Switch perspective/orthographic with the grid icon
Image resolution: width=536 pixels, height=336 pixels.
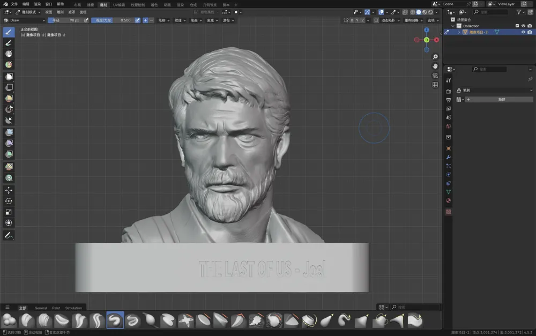click(x=435, y=85)
